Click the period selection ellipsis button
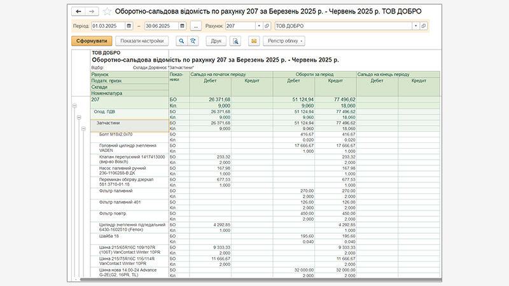This screenshot has height=286, width=509. click(x=195, y=26)
